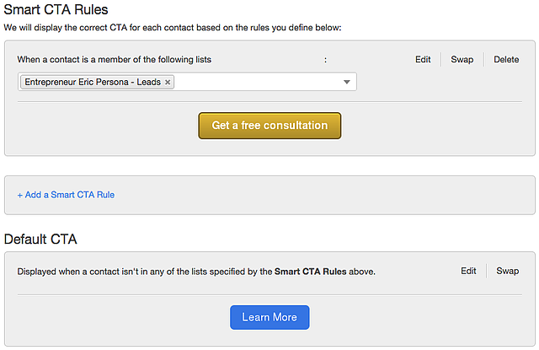Click inside the lists selection field
This screenshot has height=350, width=539.
pos(253,82)
